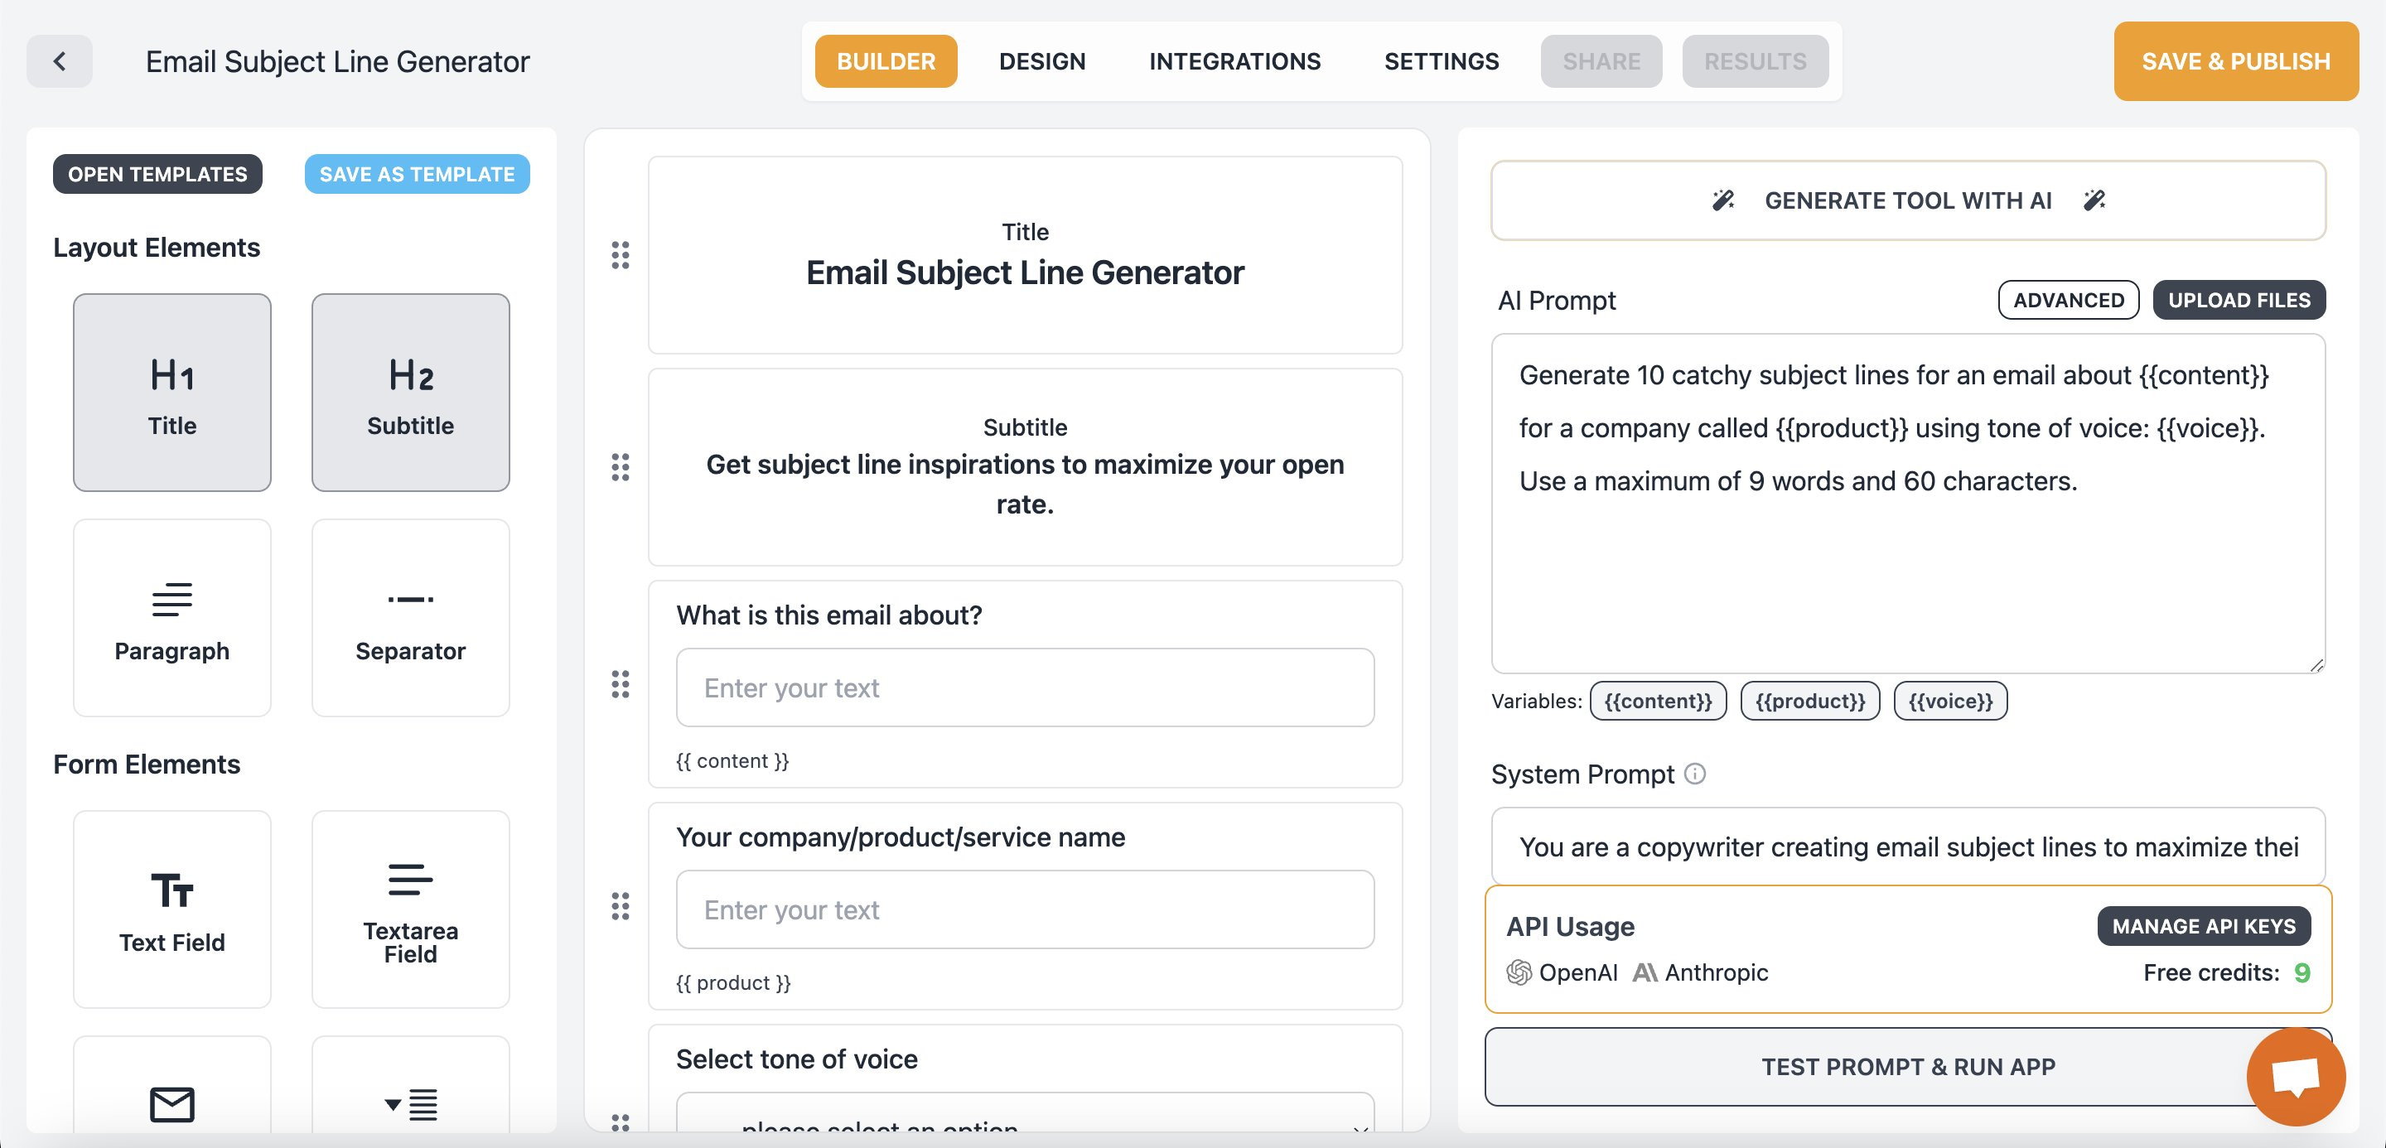Insert the {{content}} variable chip
The width and height of the screenshot is (2386, 1148).
pos(1658,701)
